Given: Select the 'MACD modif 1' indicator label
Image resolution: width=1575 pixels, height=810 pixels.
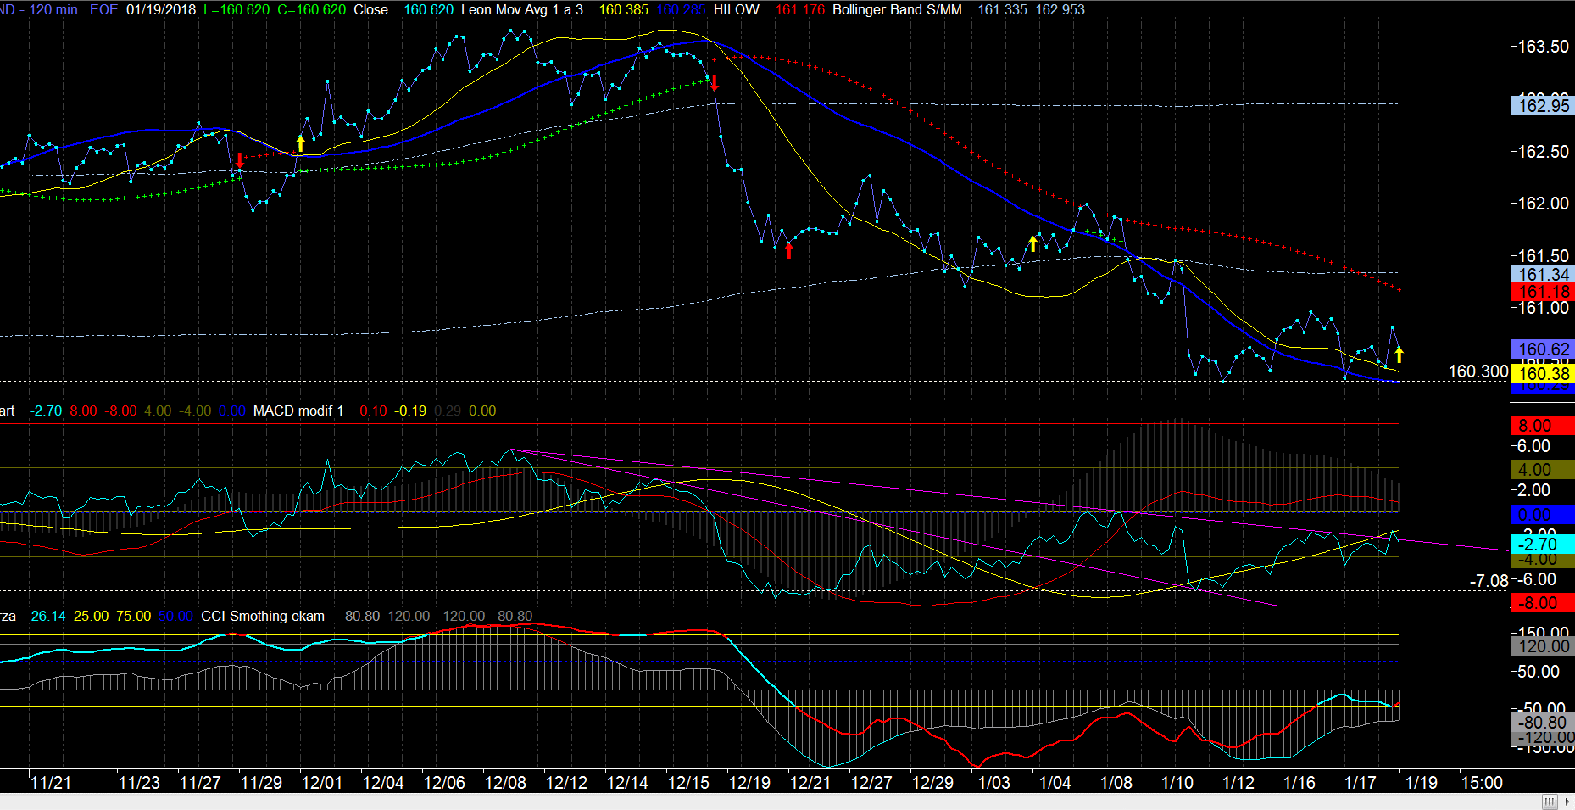Looking at the screenshot, I should pos(298,411).
